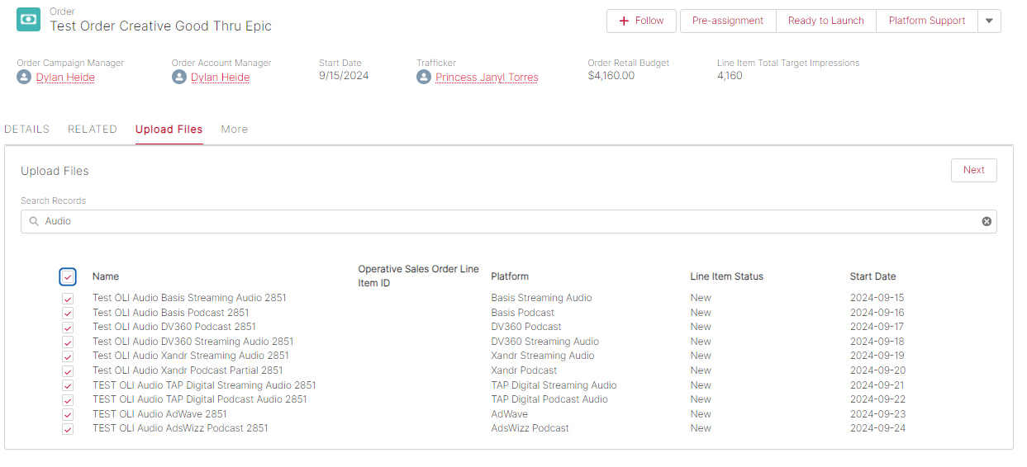
Task: Toggle the select-all checkbox in header
Action: (x=68, y=277)
